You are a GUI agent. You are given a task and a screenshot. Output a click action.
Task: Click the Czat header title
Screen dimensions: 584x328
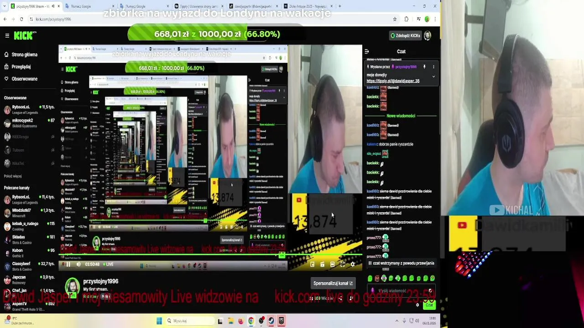click(x=401, y=51)
